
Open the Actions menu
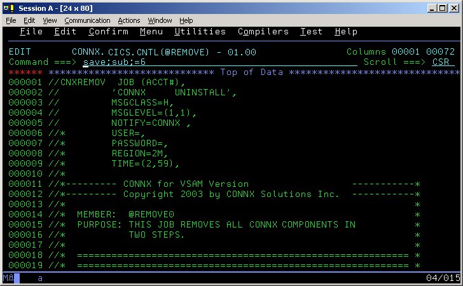pyautogui.click(x=129, y=20)
